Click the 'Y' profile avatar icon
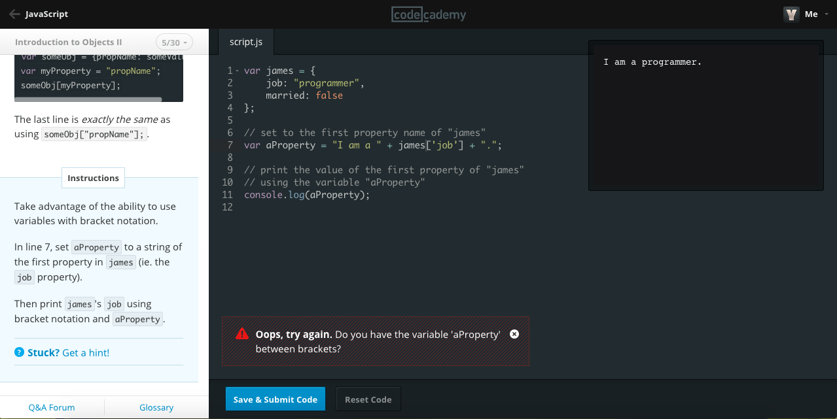837x419 pixels. click(791, 13)
